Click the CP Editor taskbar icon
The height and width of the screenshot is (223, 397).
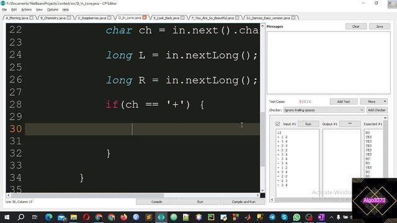coord(161,217)
